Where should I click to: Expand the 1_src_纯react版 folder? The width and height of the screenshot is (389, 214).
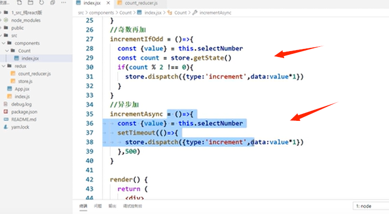27,13
